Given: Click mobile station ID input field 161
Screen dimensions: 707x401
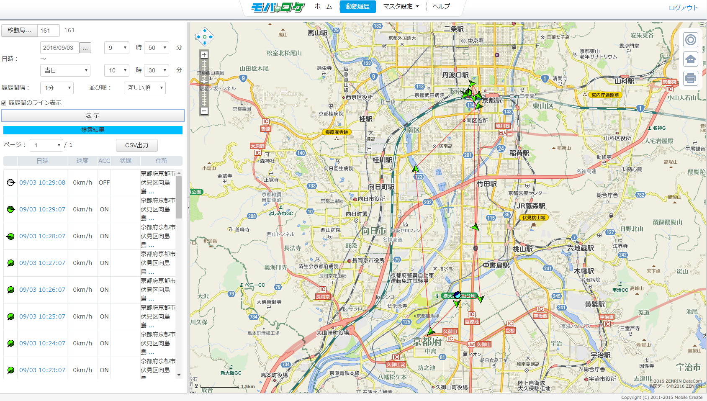Looking at the screenshot, I should click(49, 31).
